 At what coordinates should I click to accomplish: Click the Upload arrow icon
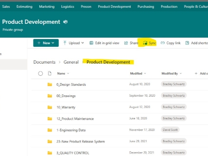tap(65, 43)
